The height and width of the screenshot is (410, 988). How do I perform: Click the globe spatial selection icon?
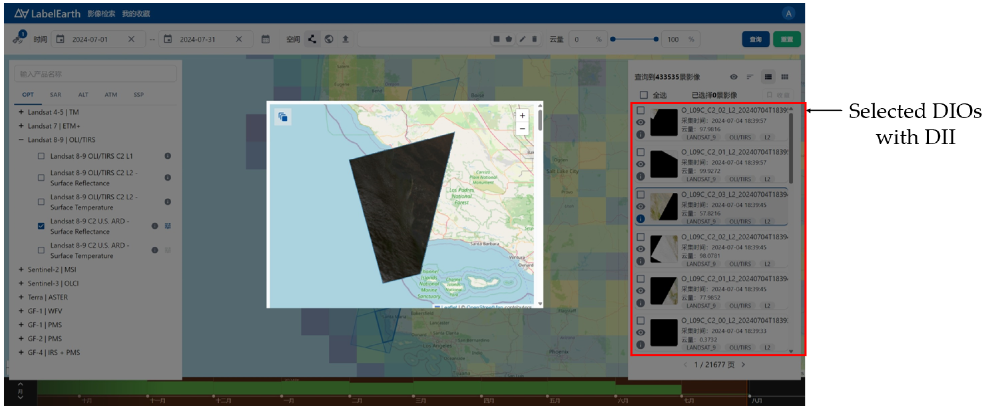coord(329,39)
